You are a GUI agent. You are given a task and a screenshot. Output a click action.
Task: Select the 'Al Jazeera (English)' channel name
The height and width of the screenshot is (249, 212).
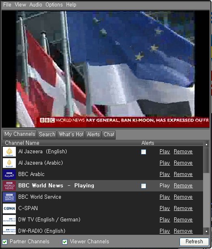point(43,152)
